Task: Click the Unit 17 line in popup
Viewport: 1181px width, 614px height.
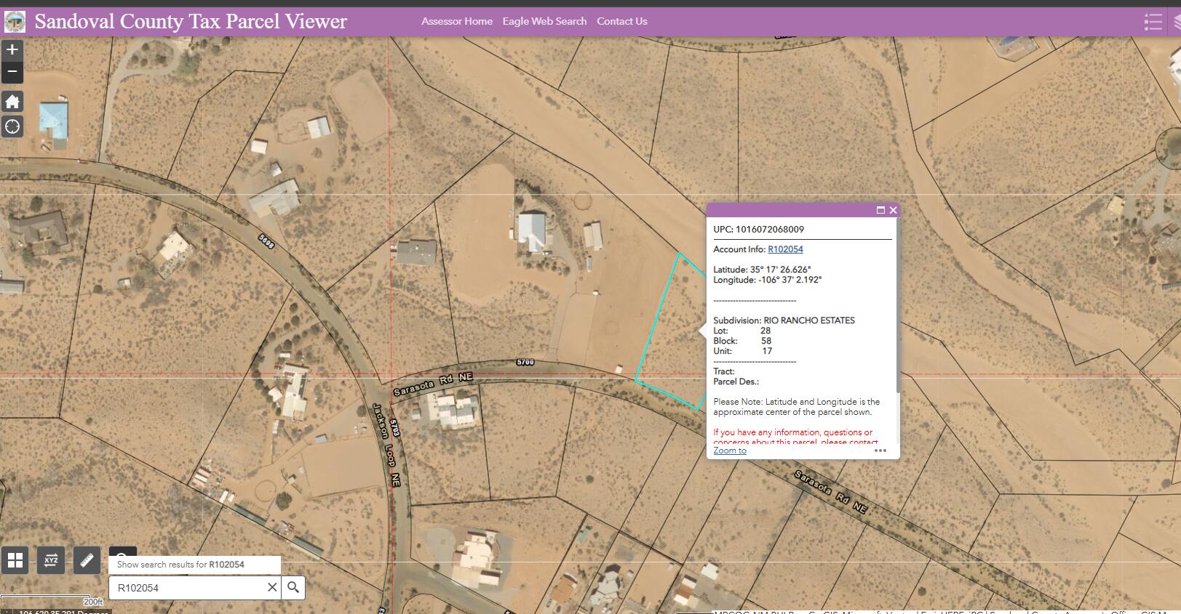Action: coord(742,351)
